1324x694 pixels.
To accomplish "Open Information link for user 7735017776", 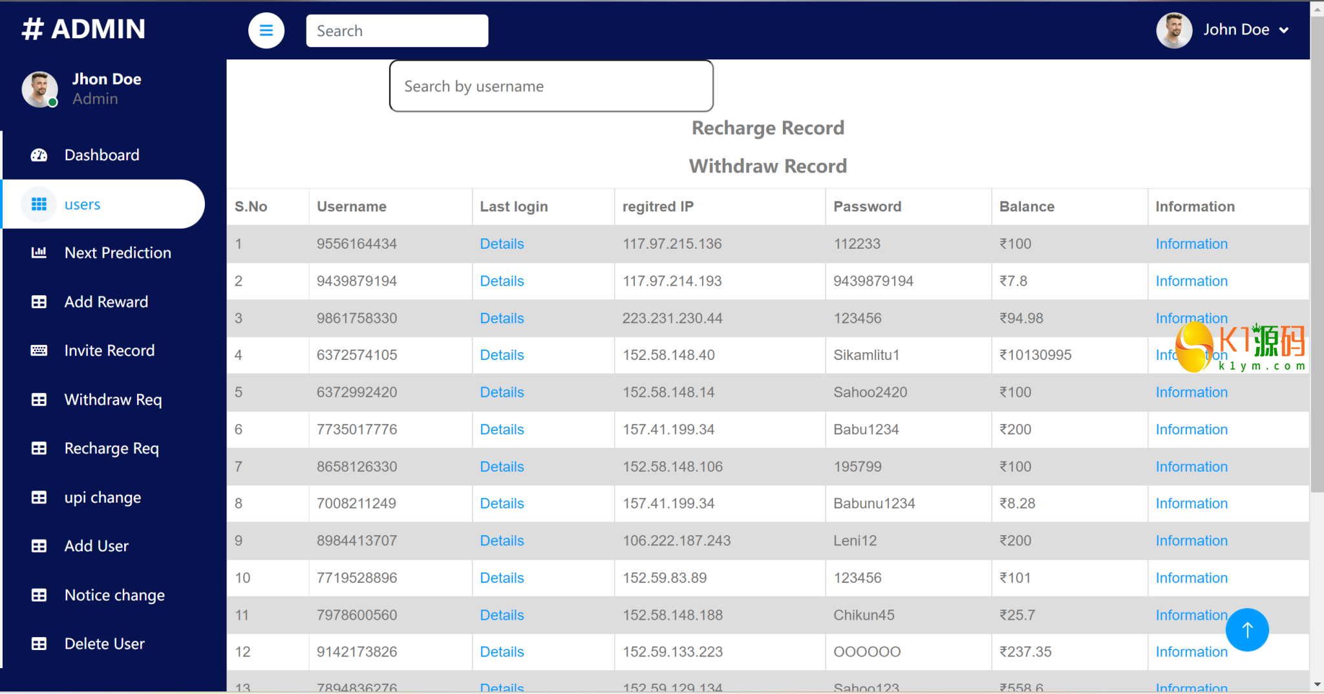I will pyautogui.click(x=1191, y=429).
